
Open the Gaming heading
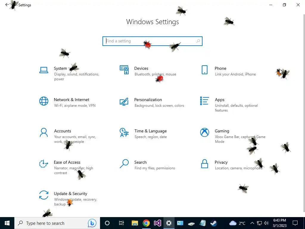pos(222,131)
